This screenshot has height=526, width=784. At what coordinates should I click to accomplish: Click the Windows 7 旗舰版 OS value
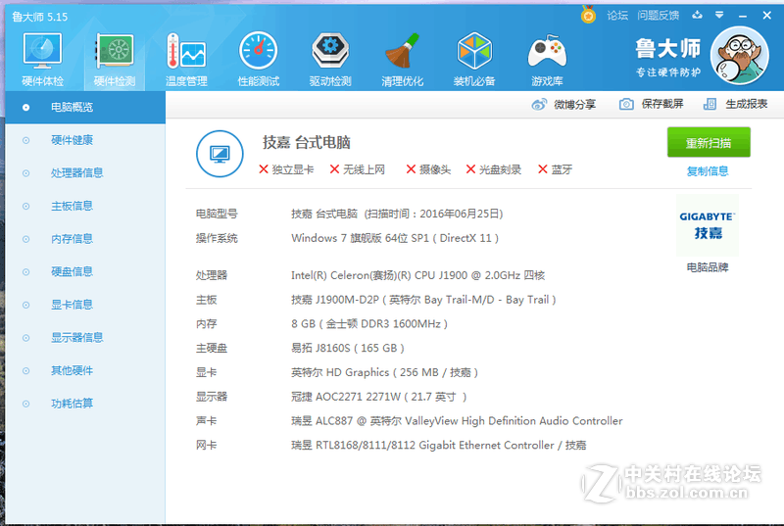[395, 238]
